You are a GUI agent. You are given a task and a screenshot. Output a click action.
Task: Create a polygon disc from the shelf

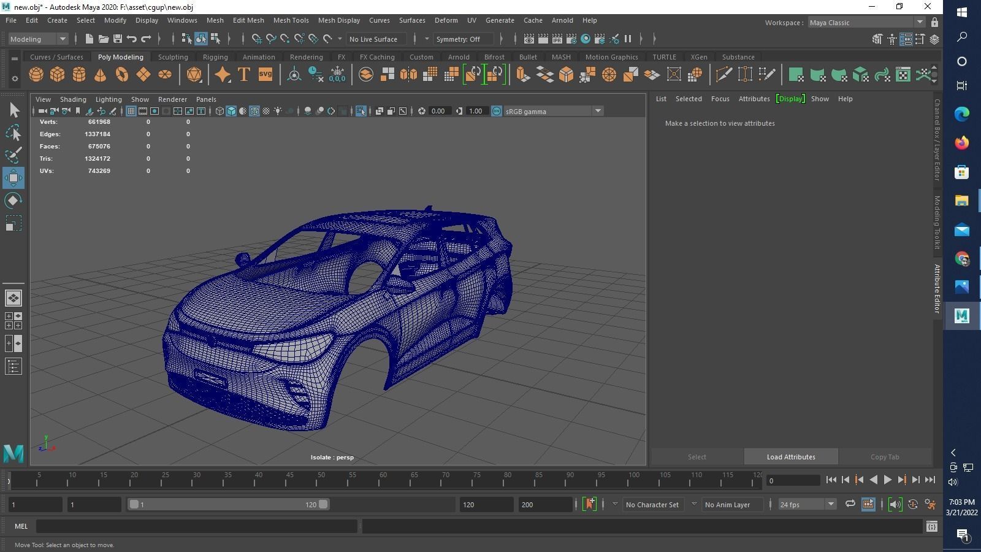point(165,75)
